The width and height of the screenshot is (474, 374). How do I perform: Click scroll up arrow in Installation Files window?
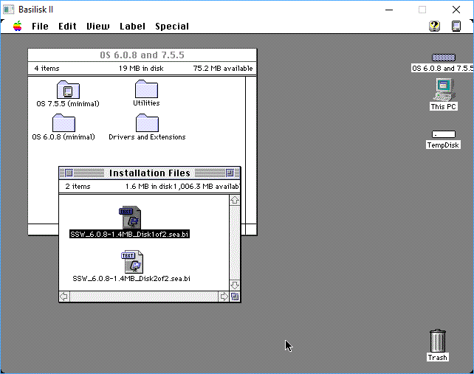pyautogui.click(x=235, y=200)
